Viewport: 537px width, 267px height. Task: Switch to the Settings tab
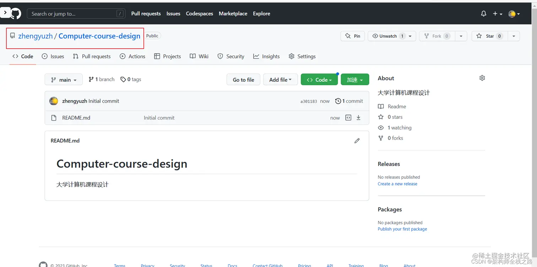coord(302,56)
